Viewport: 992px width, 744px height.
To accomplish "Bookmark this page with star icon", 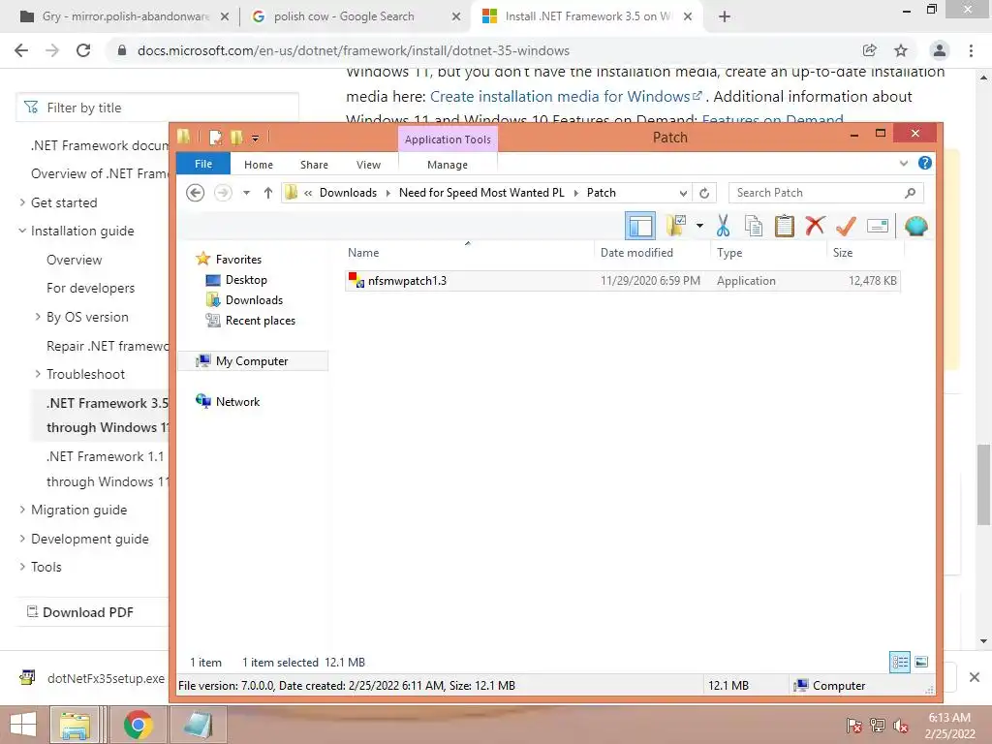I will [x=901, y=50].
